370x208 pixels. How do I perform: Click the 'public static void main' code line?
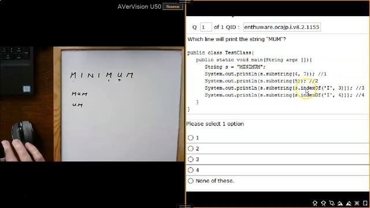coord(254,60)
